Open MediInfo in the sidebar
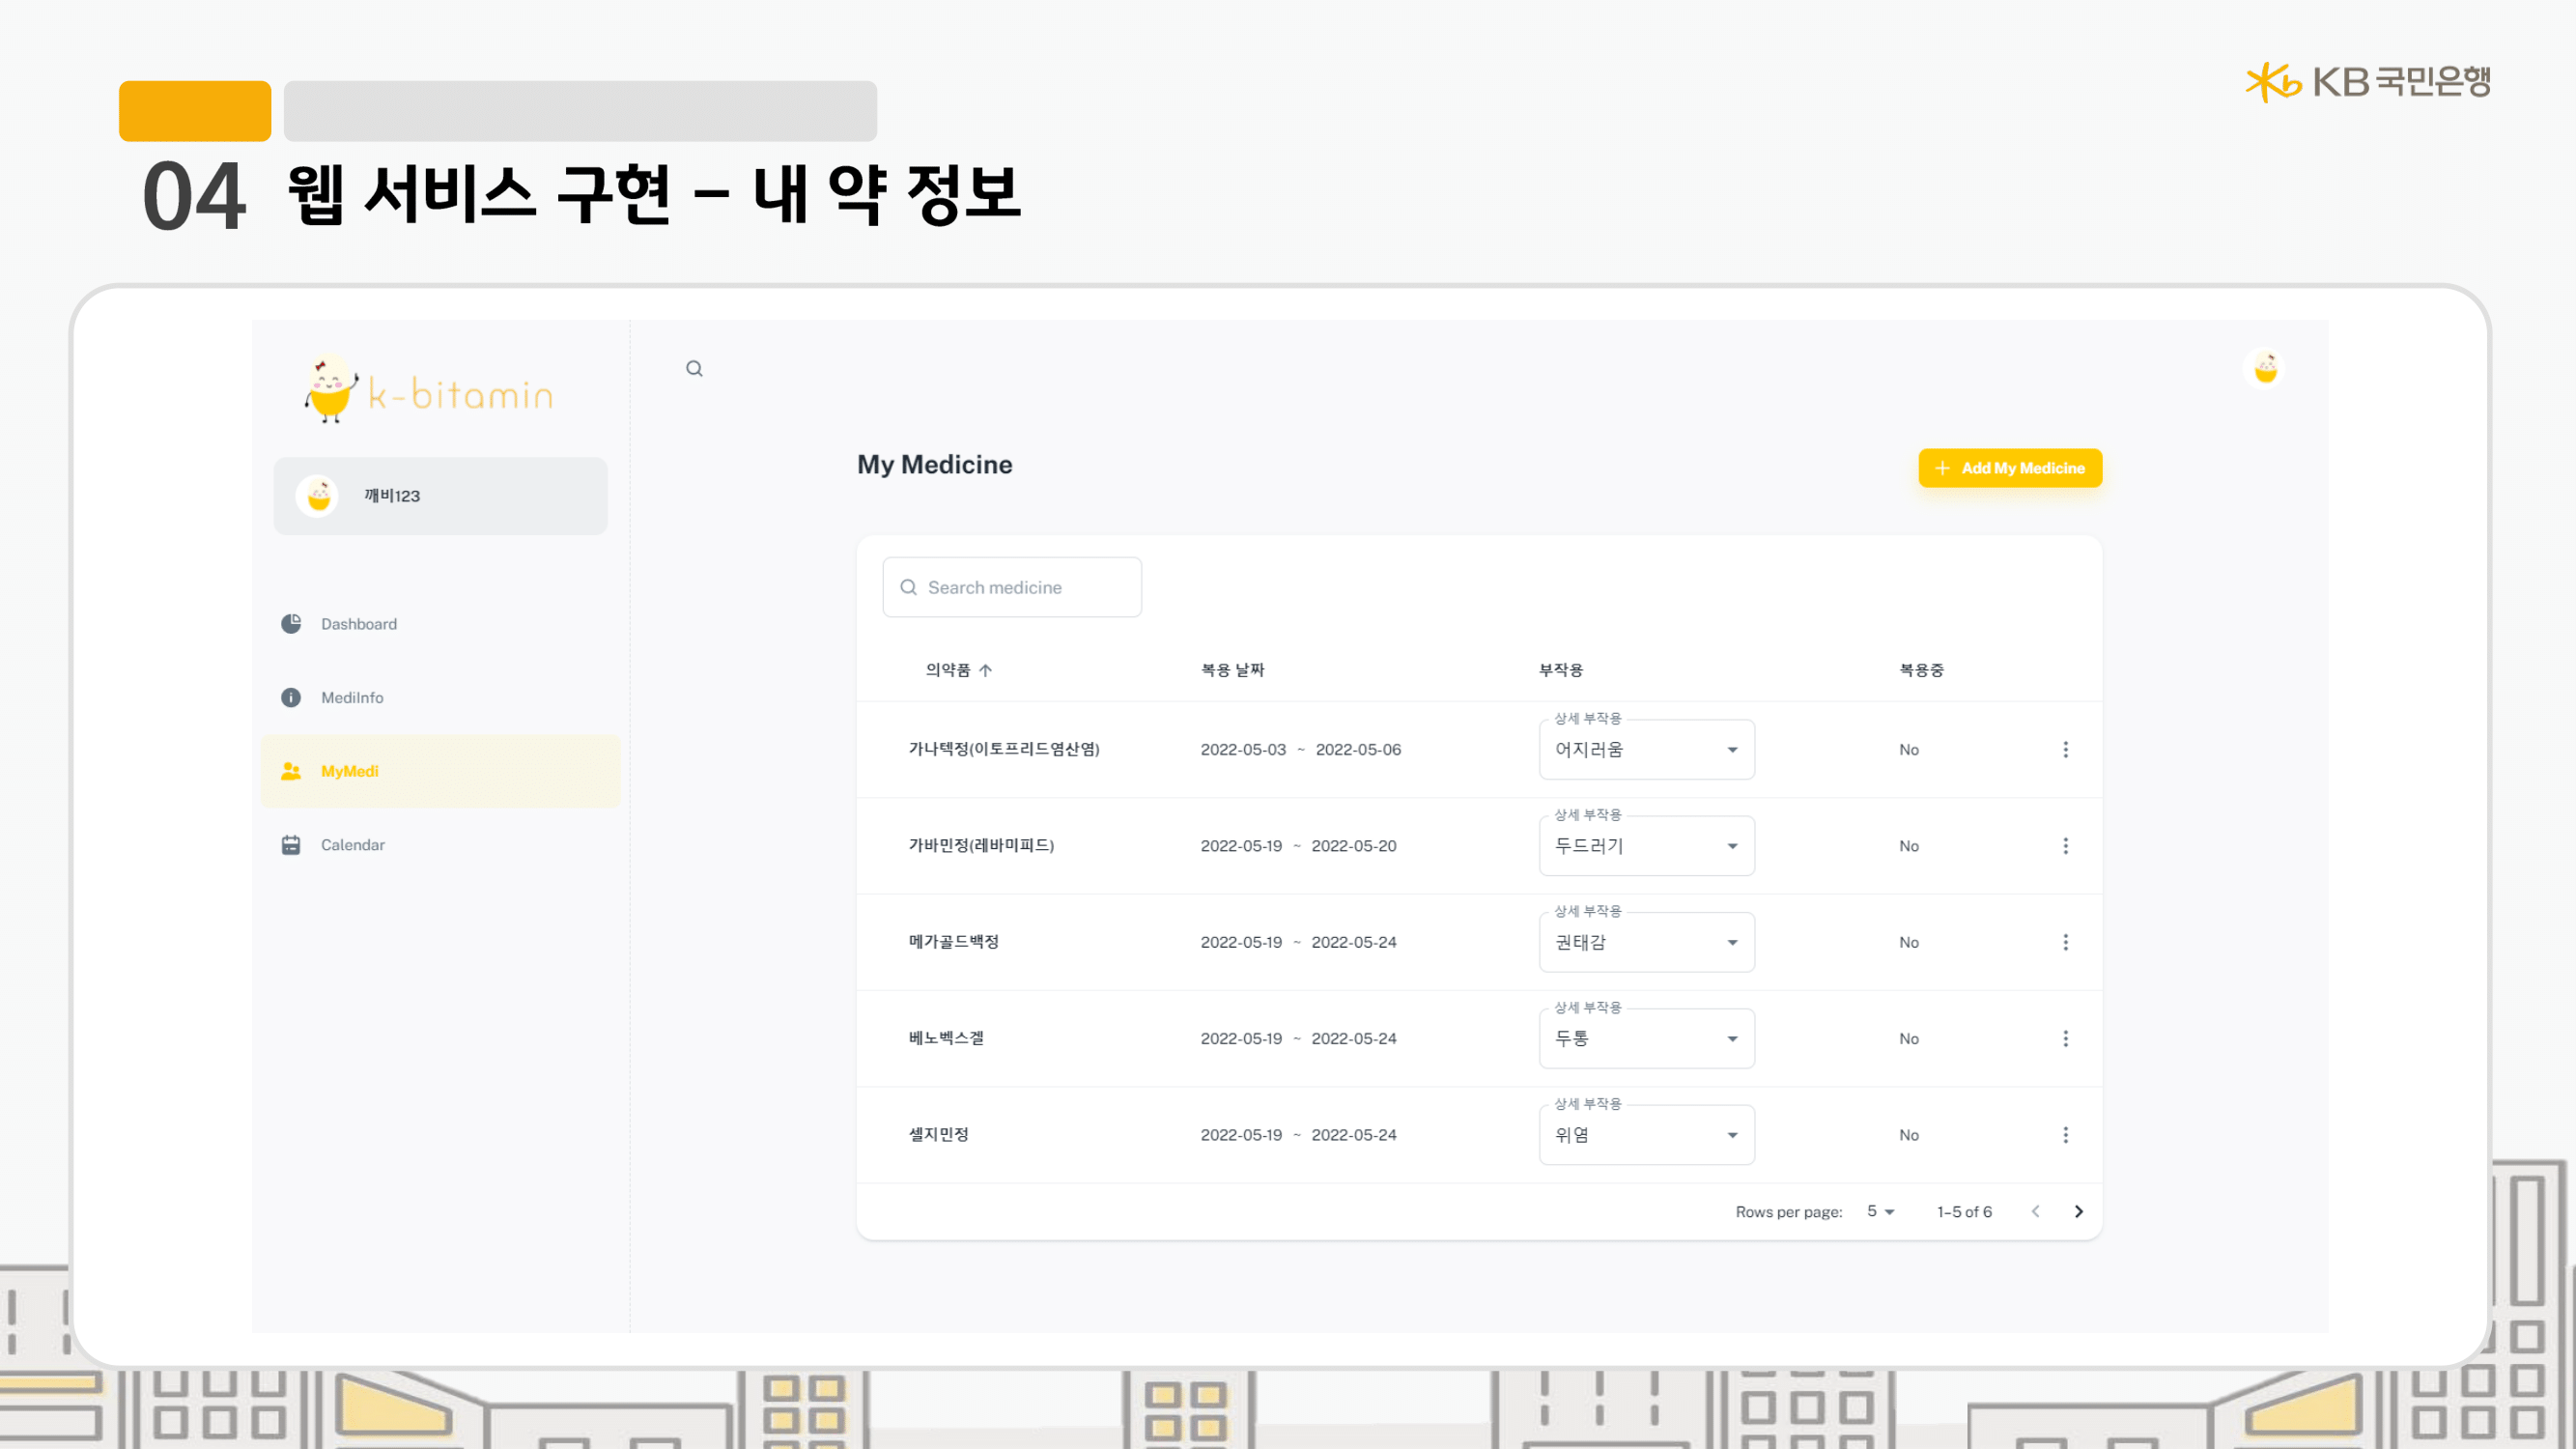The height and width of the screenshot is (1449, 2576). pos(351,698)
